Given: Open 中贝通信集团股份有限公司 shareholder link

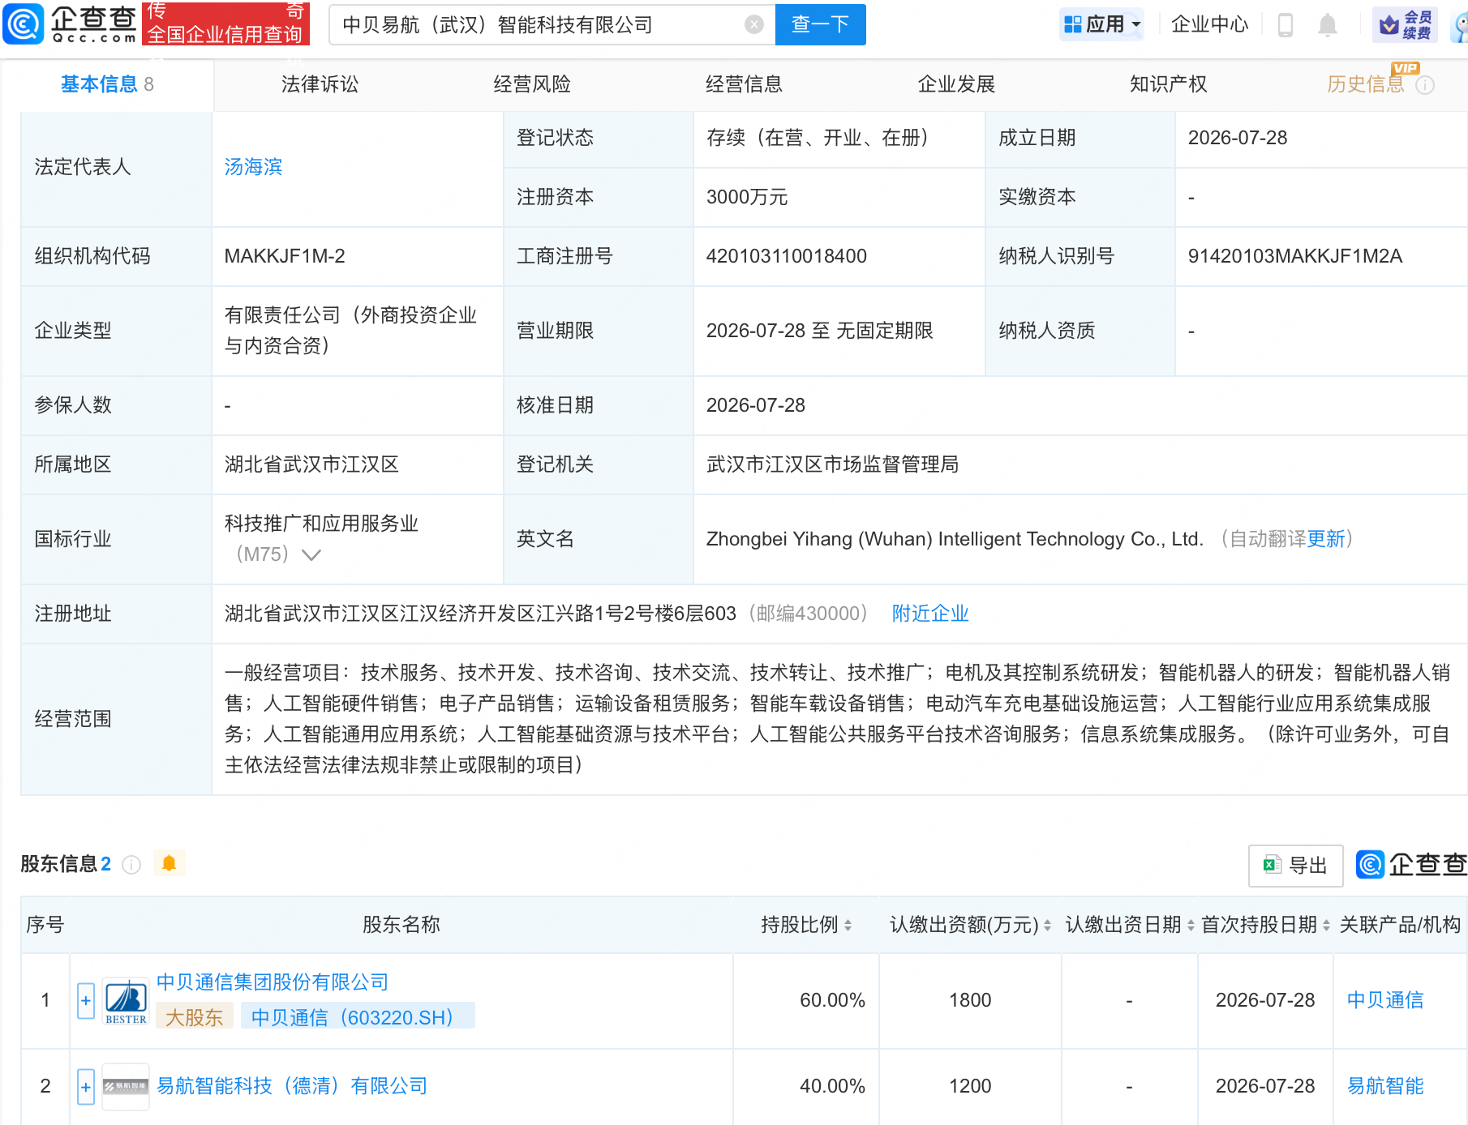Looking at the screenshot, I should coord(272,982).
